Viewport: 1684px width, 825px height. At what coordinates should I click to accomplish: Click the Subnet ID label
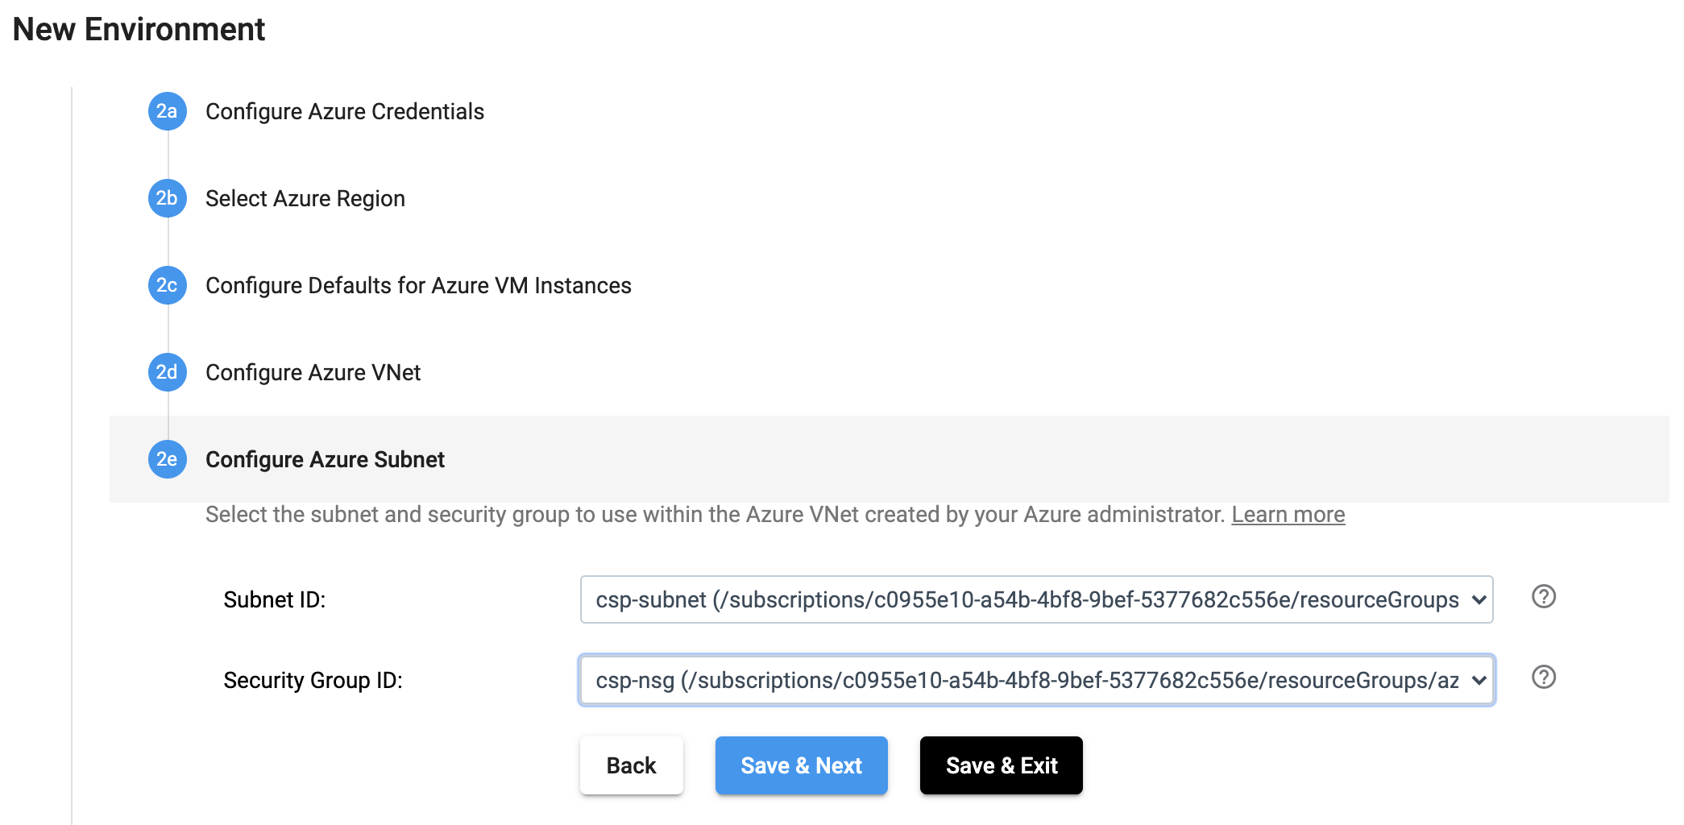(274, 599)
